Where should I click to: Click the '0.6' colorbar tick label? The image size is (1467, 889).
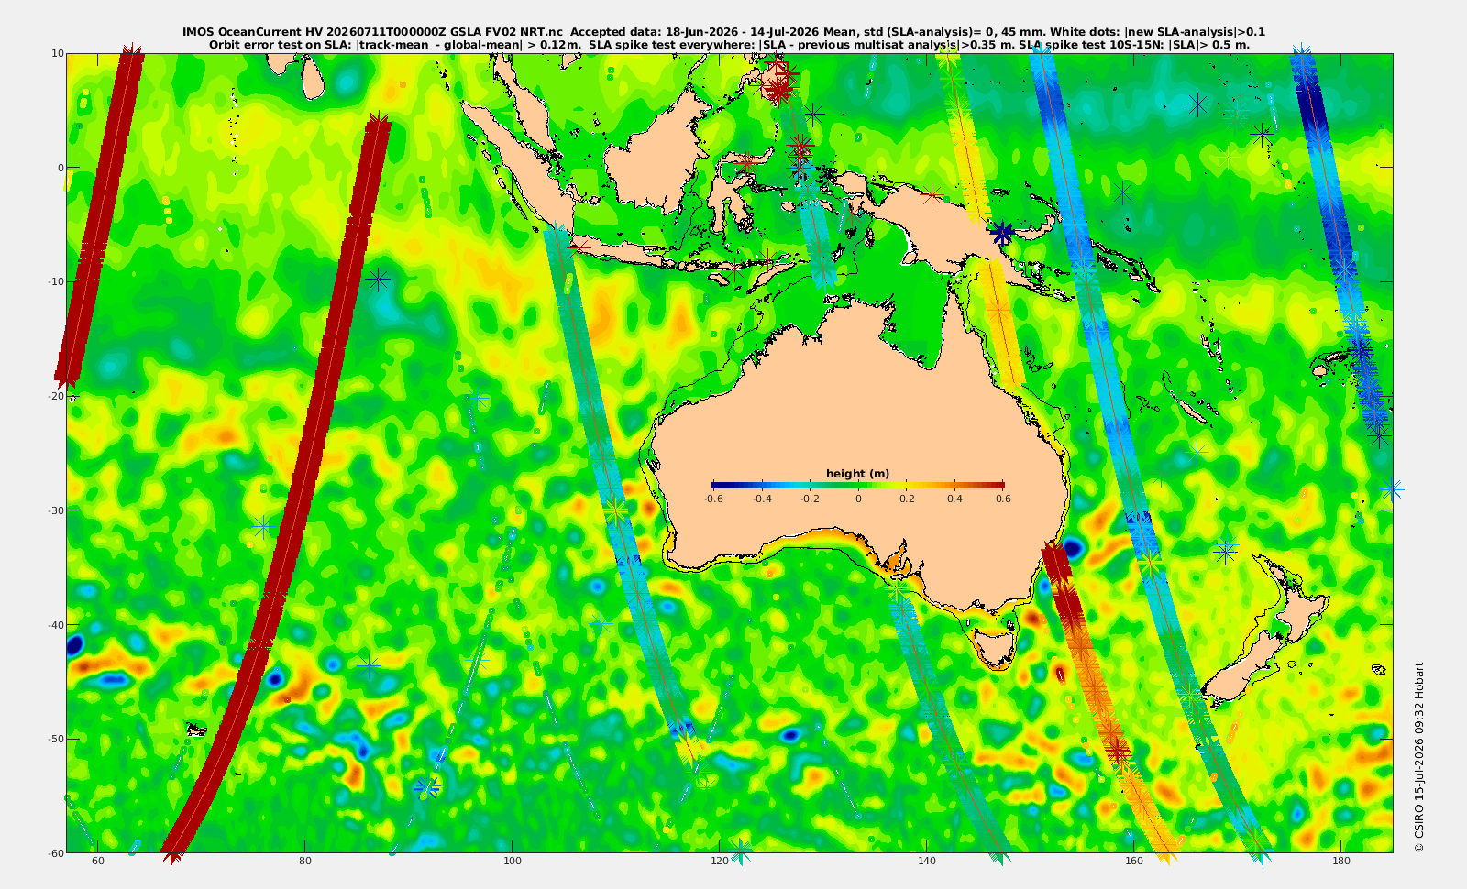point(1003,499)
